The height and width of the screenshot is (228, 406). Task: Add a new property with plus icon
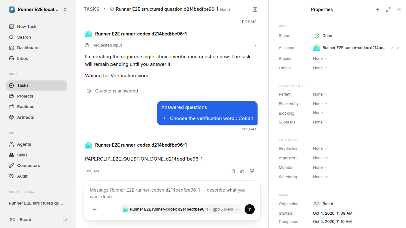[377, 9]
